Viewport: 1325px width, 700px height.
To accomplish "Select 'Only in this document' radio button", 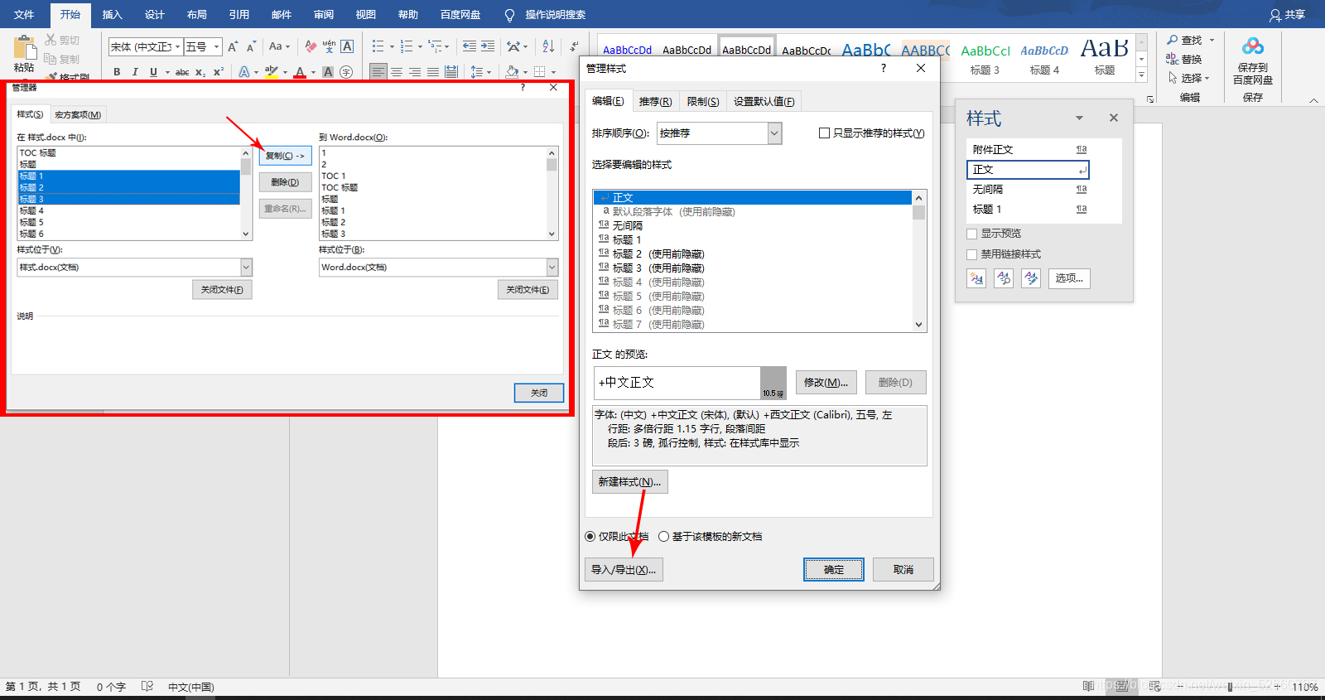I will pos(590,537).
